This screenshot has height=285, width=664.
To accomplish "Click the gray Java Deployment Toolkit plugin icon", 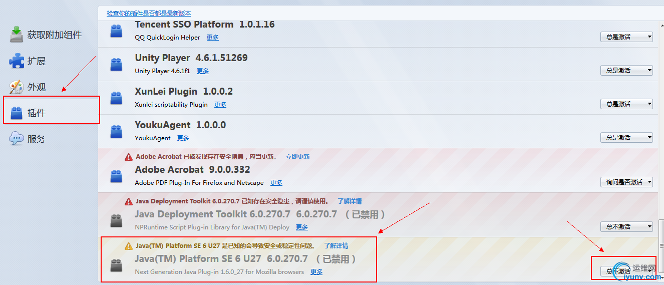I will click(116, 220).
